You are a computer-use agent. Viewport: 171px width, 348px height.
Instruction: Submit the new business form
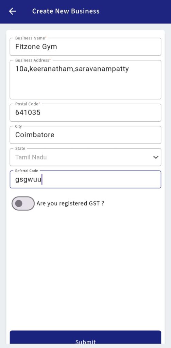tap(85, 337)
